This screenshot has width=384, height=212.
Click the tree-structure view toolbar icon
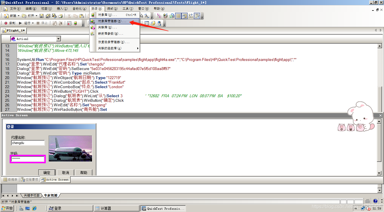[x=159, y=16]
